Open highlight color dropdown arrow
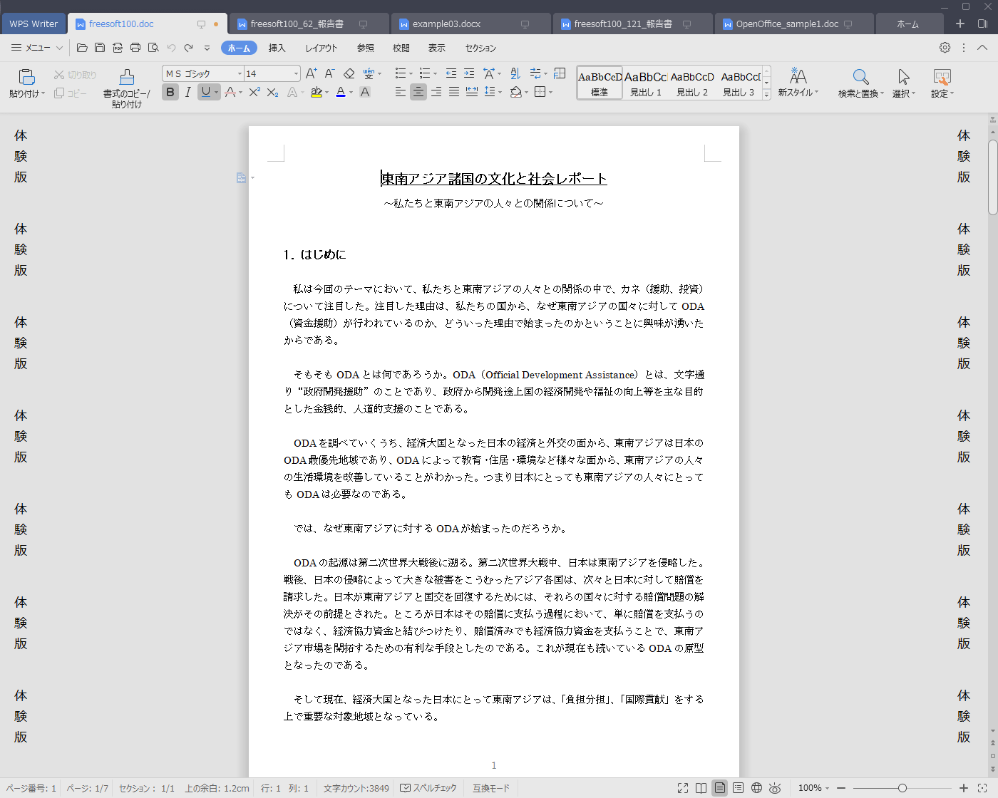The height and width of the screenshot is (798, 998). [326, 92]
